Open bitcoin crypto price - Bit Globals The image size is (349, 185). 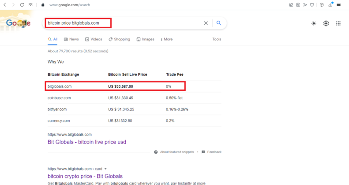pos(85,176)
